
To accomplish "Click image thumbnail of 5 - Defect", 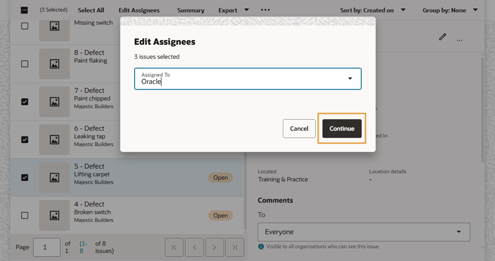I will [54, 177].
